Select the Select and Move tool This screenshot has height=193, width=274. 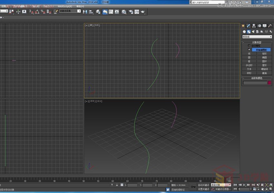tap(18, 12)
